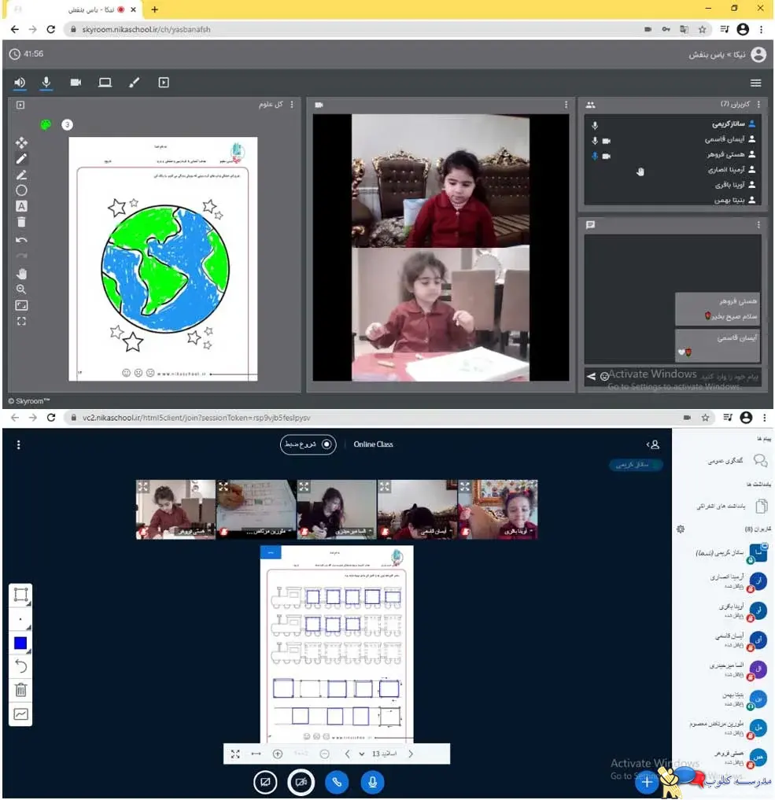Undo the last annotation in Online Class whiteboard

click(21, 666)
